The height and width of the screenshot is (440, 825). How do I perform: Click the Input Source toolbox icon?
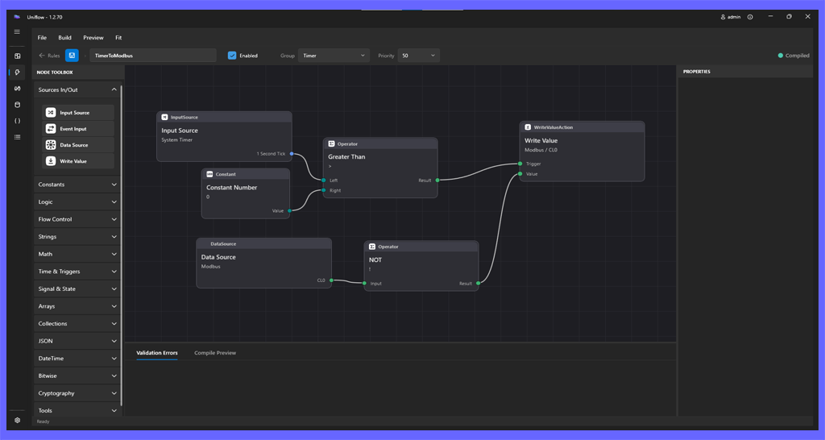pos(51,113)
